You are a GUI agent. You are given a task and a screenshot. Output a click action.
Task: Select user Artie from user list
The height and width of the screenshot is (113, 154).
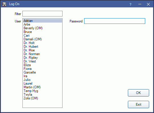click(x=43, y=24)
